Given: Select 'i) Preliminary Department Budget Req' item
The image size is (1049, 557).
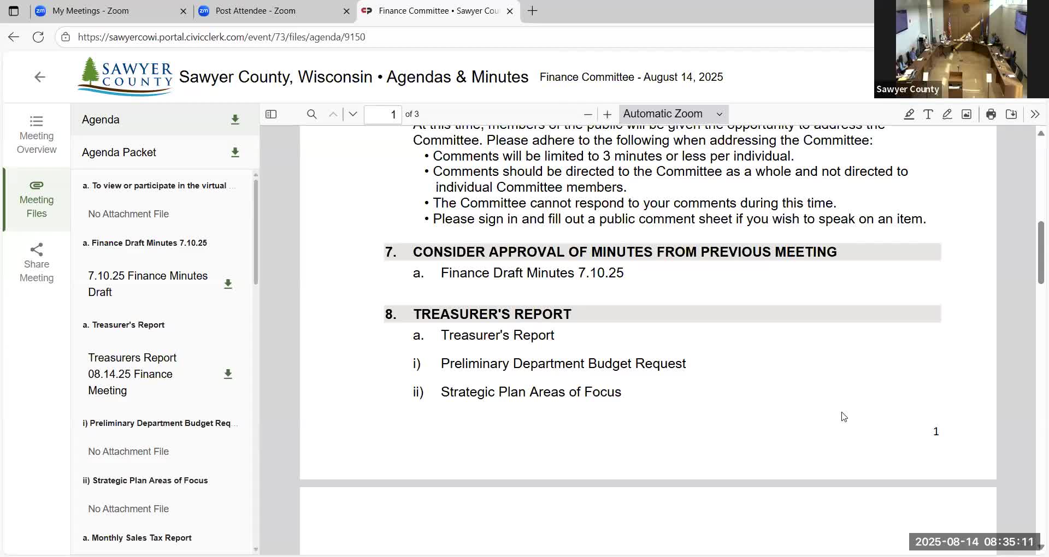Looking at the screenshot, I should pyautogui.click(x=160, y=423).
